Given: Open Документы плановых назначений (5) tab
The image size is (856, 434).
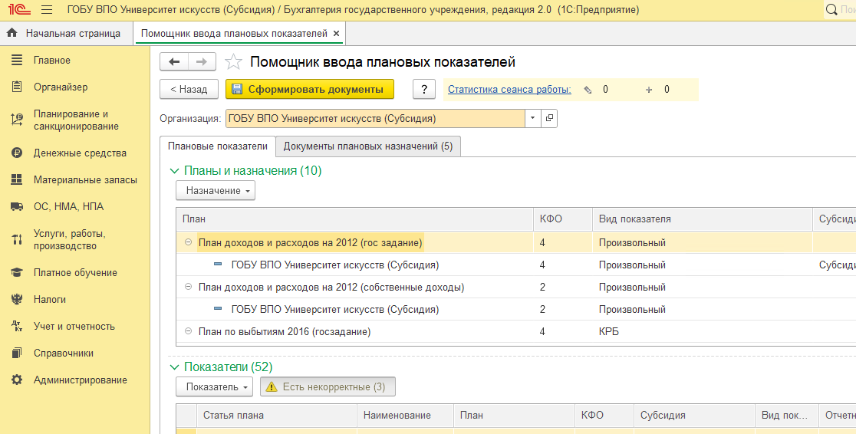Looking at the screenshot, I should point(368,146).
